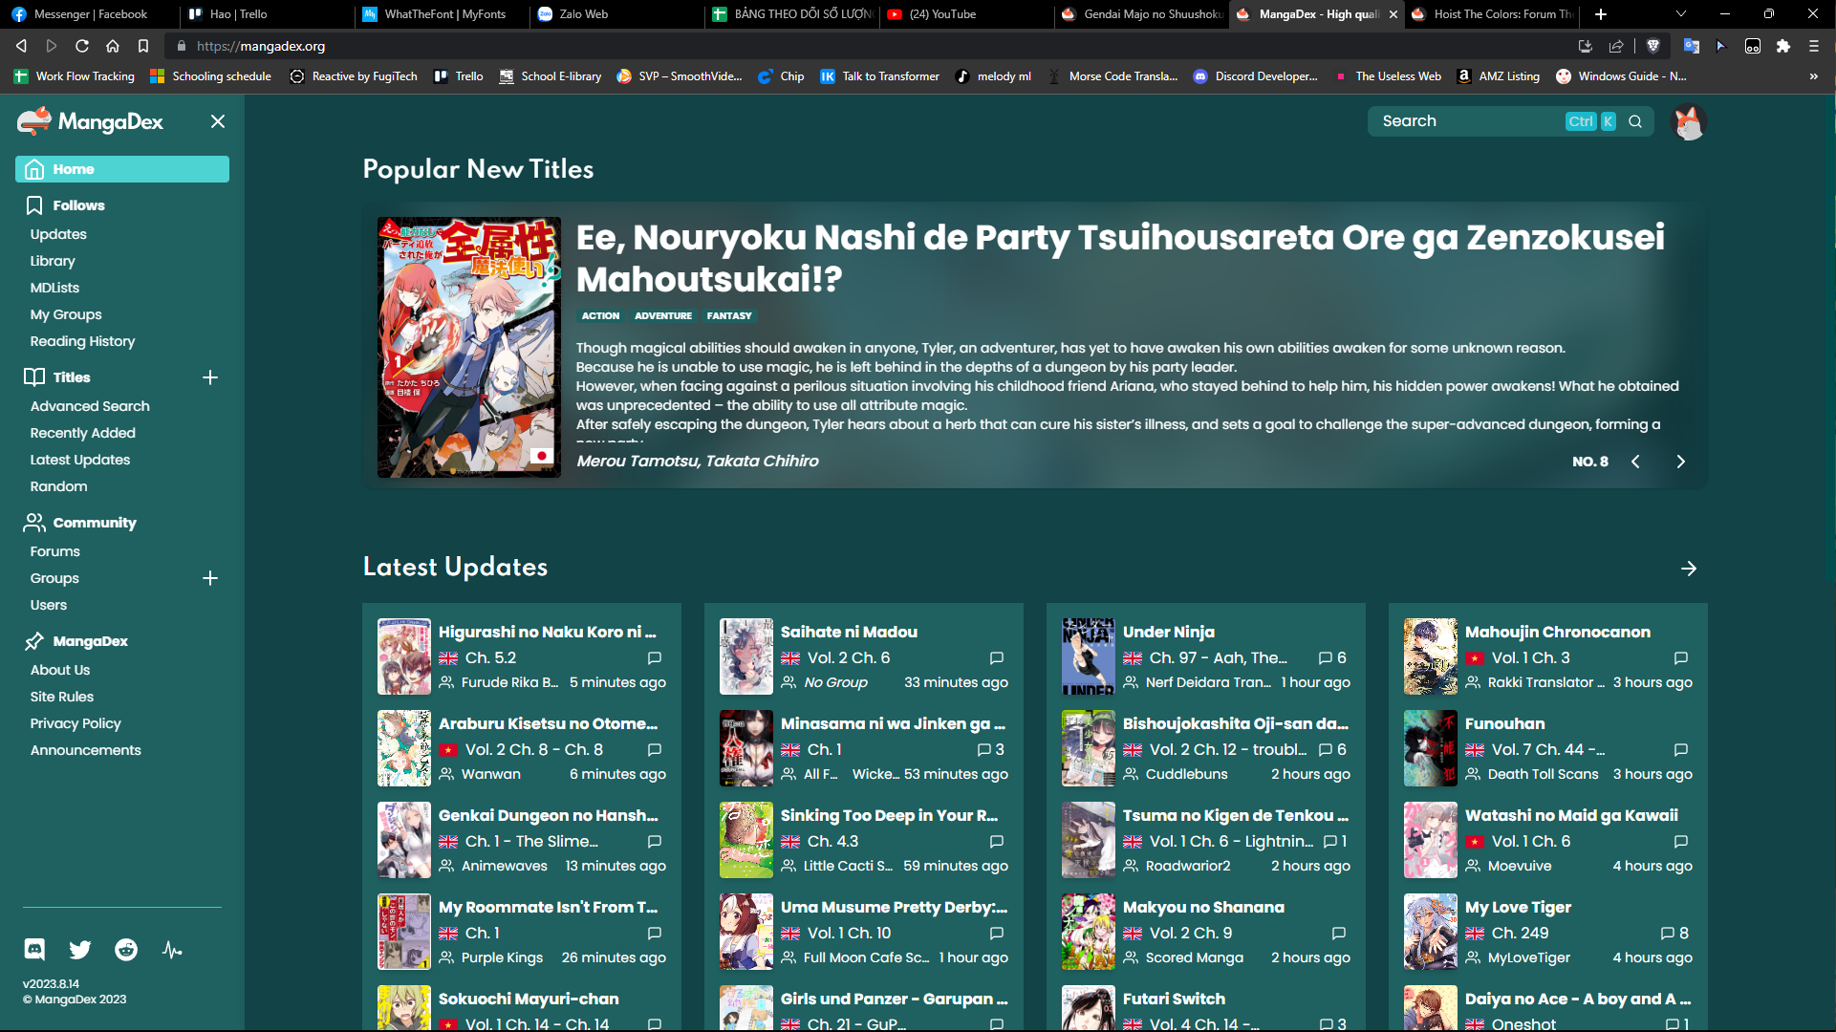Open Recently Added titles

pyautogui.click(x=83, y=433)
